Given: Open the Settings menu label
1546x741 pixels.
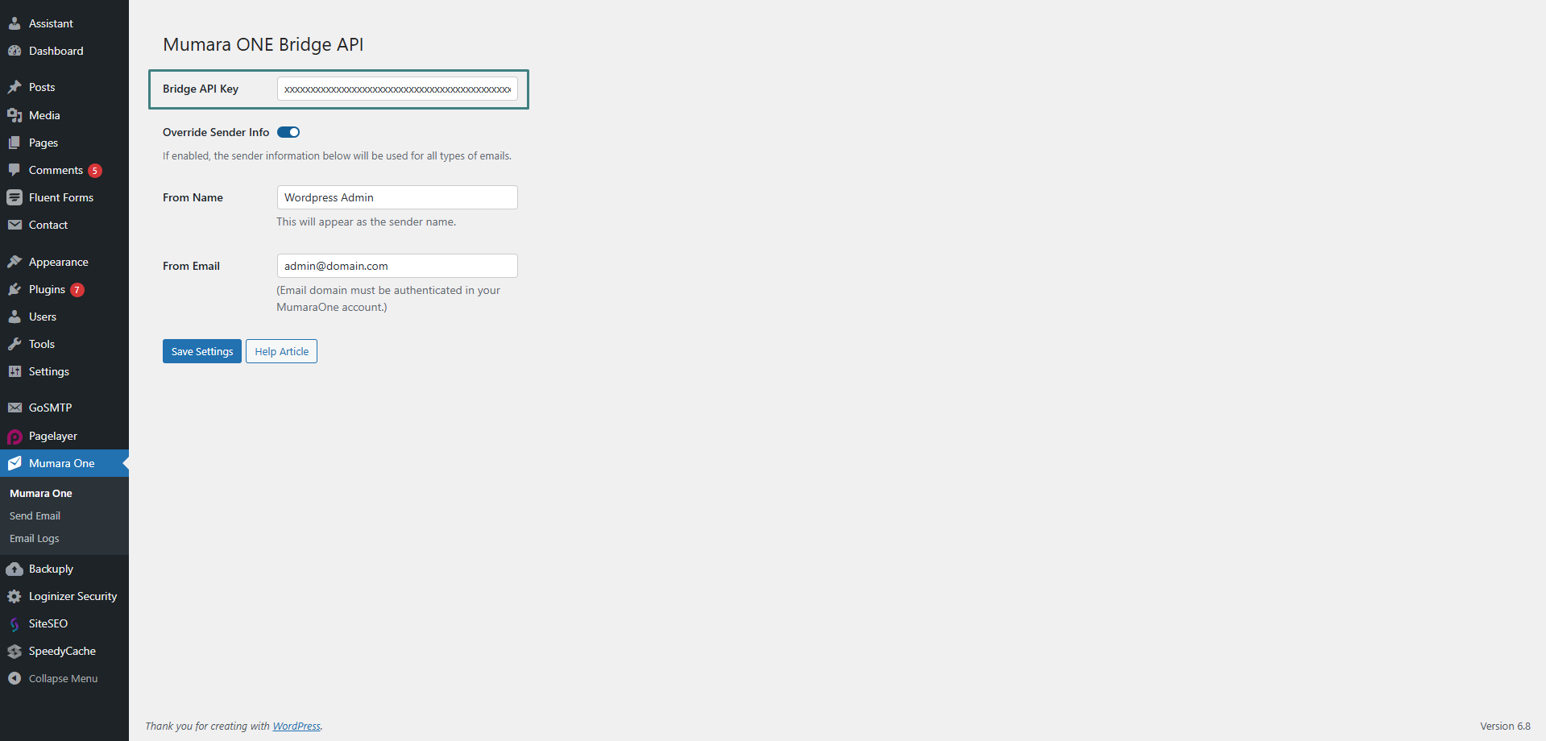Looking at the screenshot, I should (49, 371).
